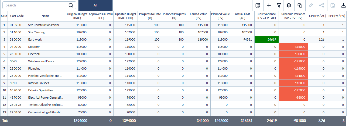This screenshot has width=349, height=130.
Task: Click the CPI value 1.26 for Earthwork
Action: coord(317,39)
